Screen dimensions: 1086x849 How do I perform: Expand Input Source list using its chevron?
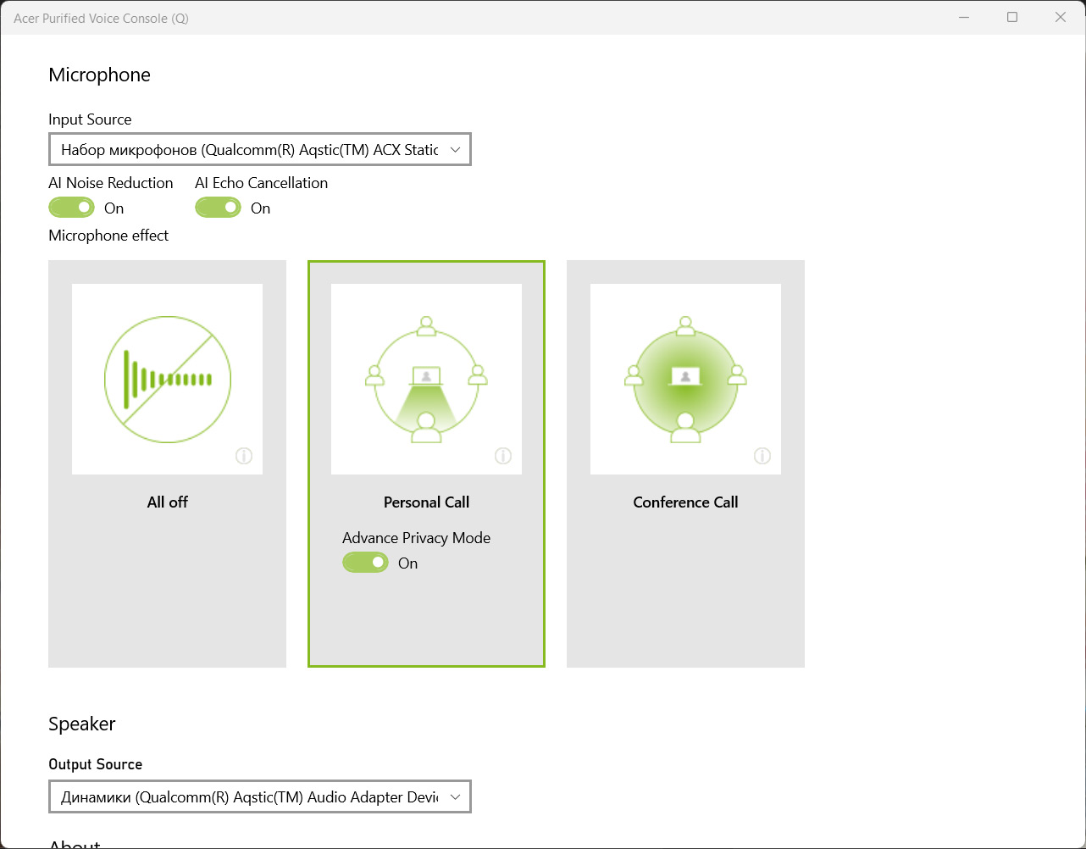(455, 150)
